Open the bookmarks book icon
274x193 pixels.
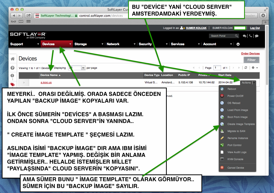(21, 22)
